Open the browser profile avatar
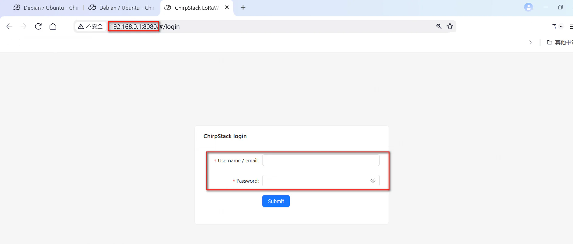 (x=529, y=7)
